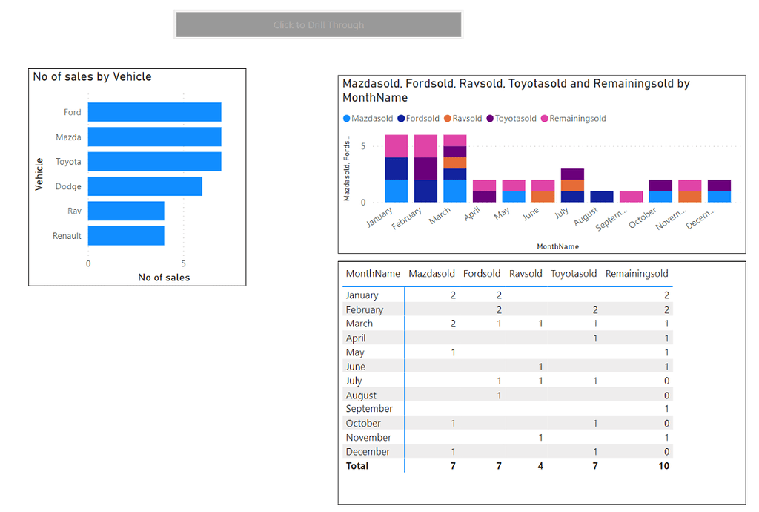The image size is (759, 512).
Task: Click the Remainingsold table column header
Action: [637, 274]
